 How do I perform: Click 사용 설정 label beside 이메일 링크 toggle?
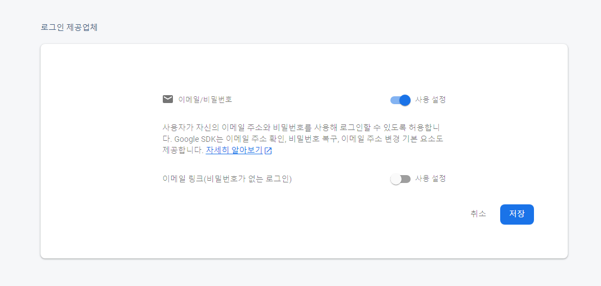(x=430, y=178)
